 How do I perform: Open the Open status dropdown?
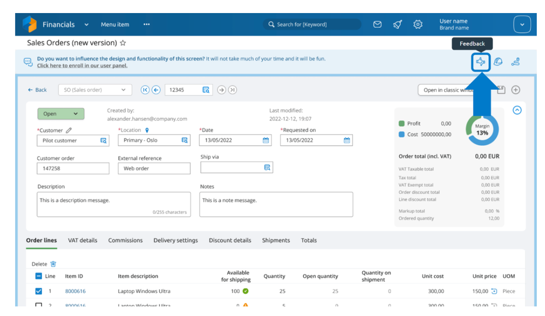(x=61, y=114)
